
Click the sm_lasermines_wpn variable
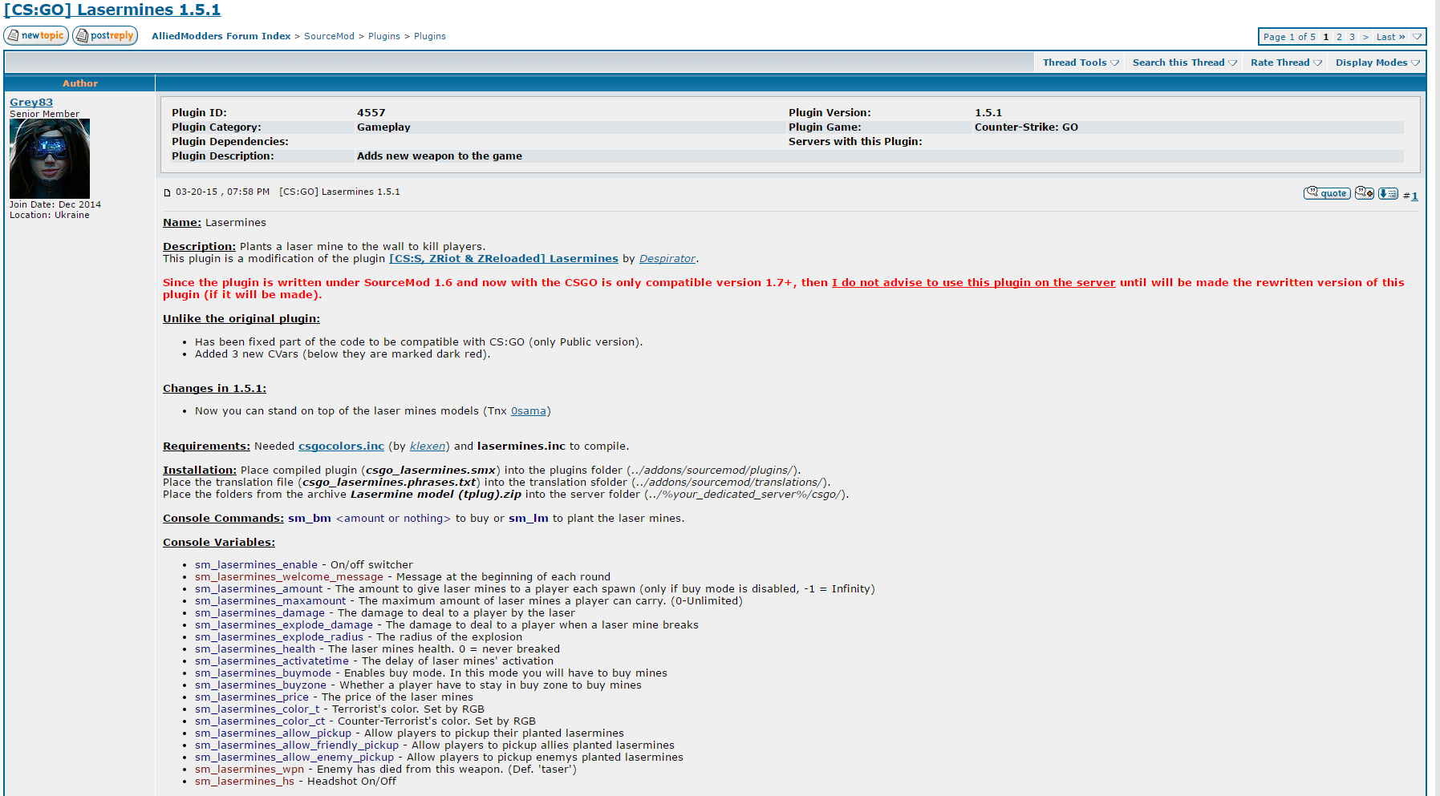[x=249, y=769]
